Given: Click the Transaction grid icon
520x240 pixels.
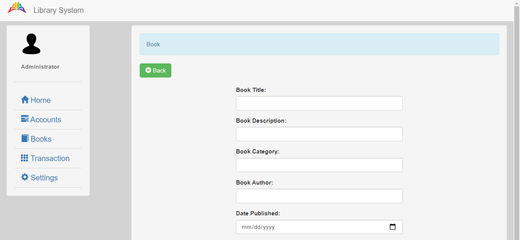Looking at the screenshot, I should (24, 158).
